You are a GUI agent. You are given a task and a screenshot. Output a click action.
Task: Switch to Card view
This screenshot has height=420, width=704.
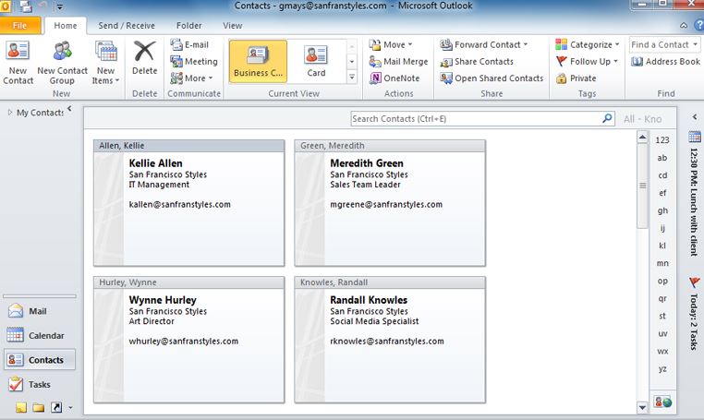[x=316, y=61]
